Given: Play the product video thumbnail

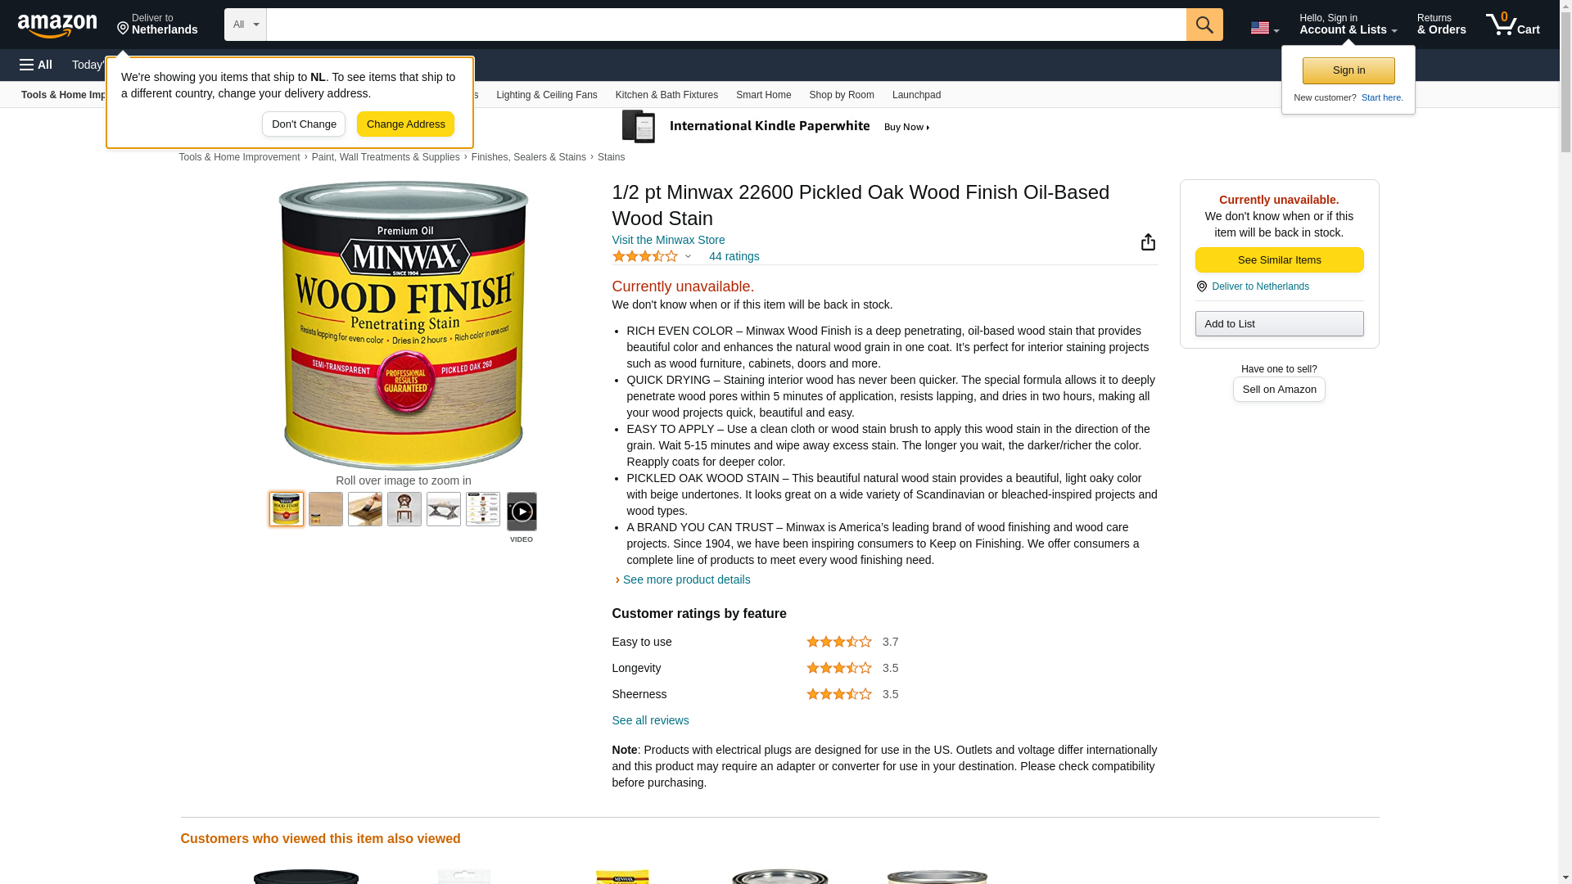Looking at the screenshot, I should point(522,512).
